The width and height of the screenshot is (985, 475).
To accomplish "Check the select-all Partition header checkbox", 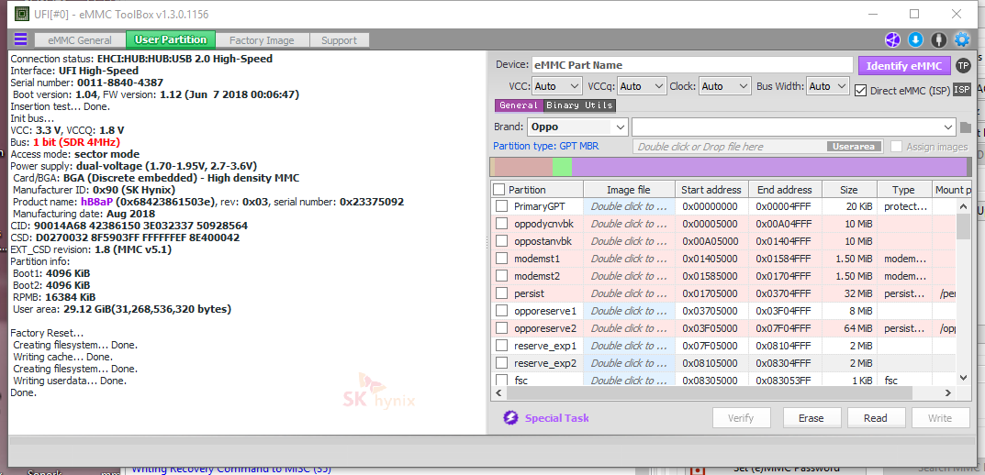I will click(498, 190).
